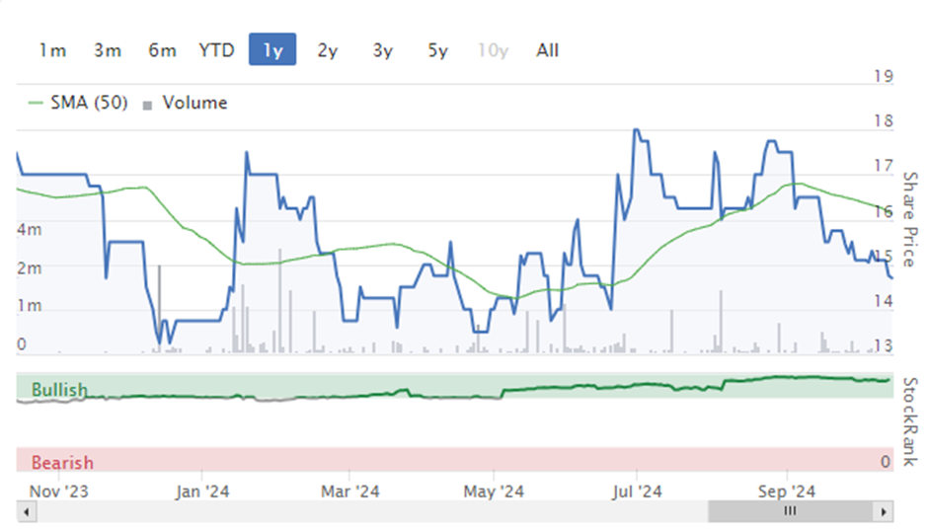The height and width of the screenshot is (530, 928).
Task: Show All price history
Action: [x=548, y=50]
